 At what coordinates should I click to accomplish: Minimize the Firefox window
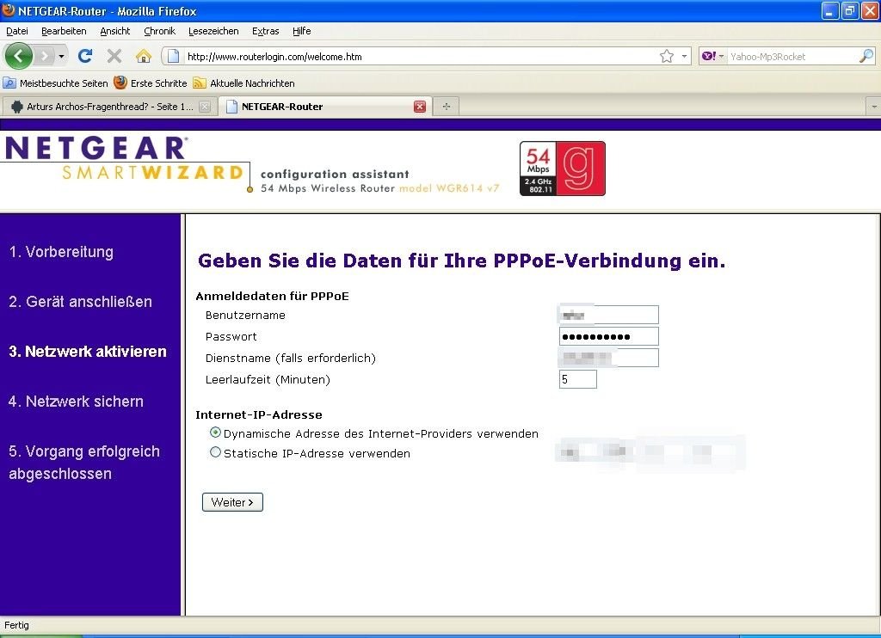pyautogui.click(x=830, y=10)
